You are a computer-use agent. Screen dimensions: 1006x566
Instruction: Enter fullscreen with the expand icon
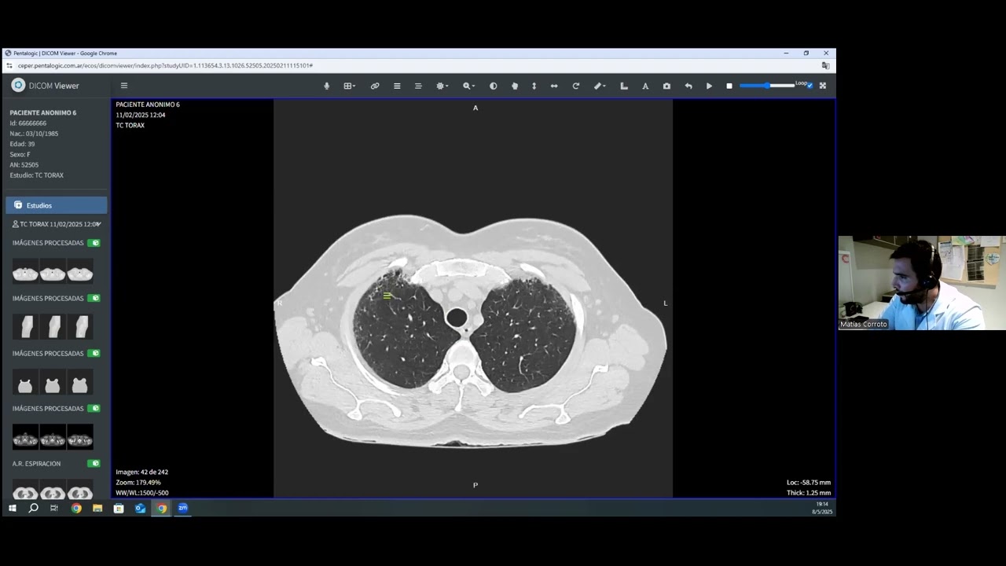pos(823,86)
